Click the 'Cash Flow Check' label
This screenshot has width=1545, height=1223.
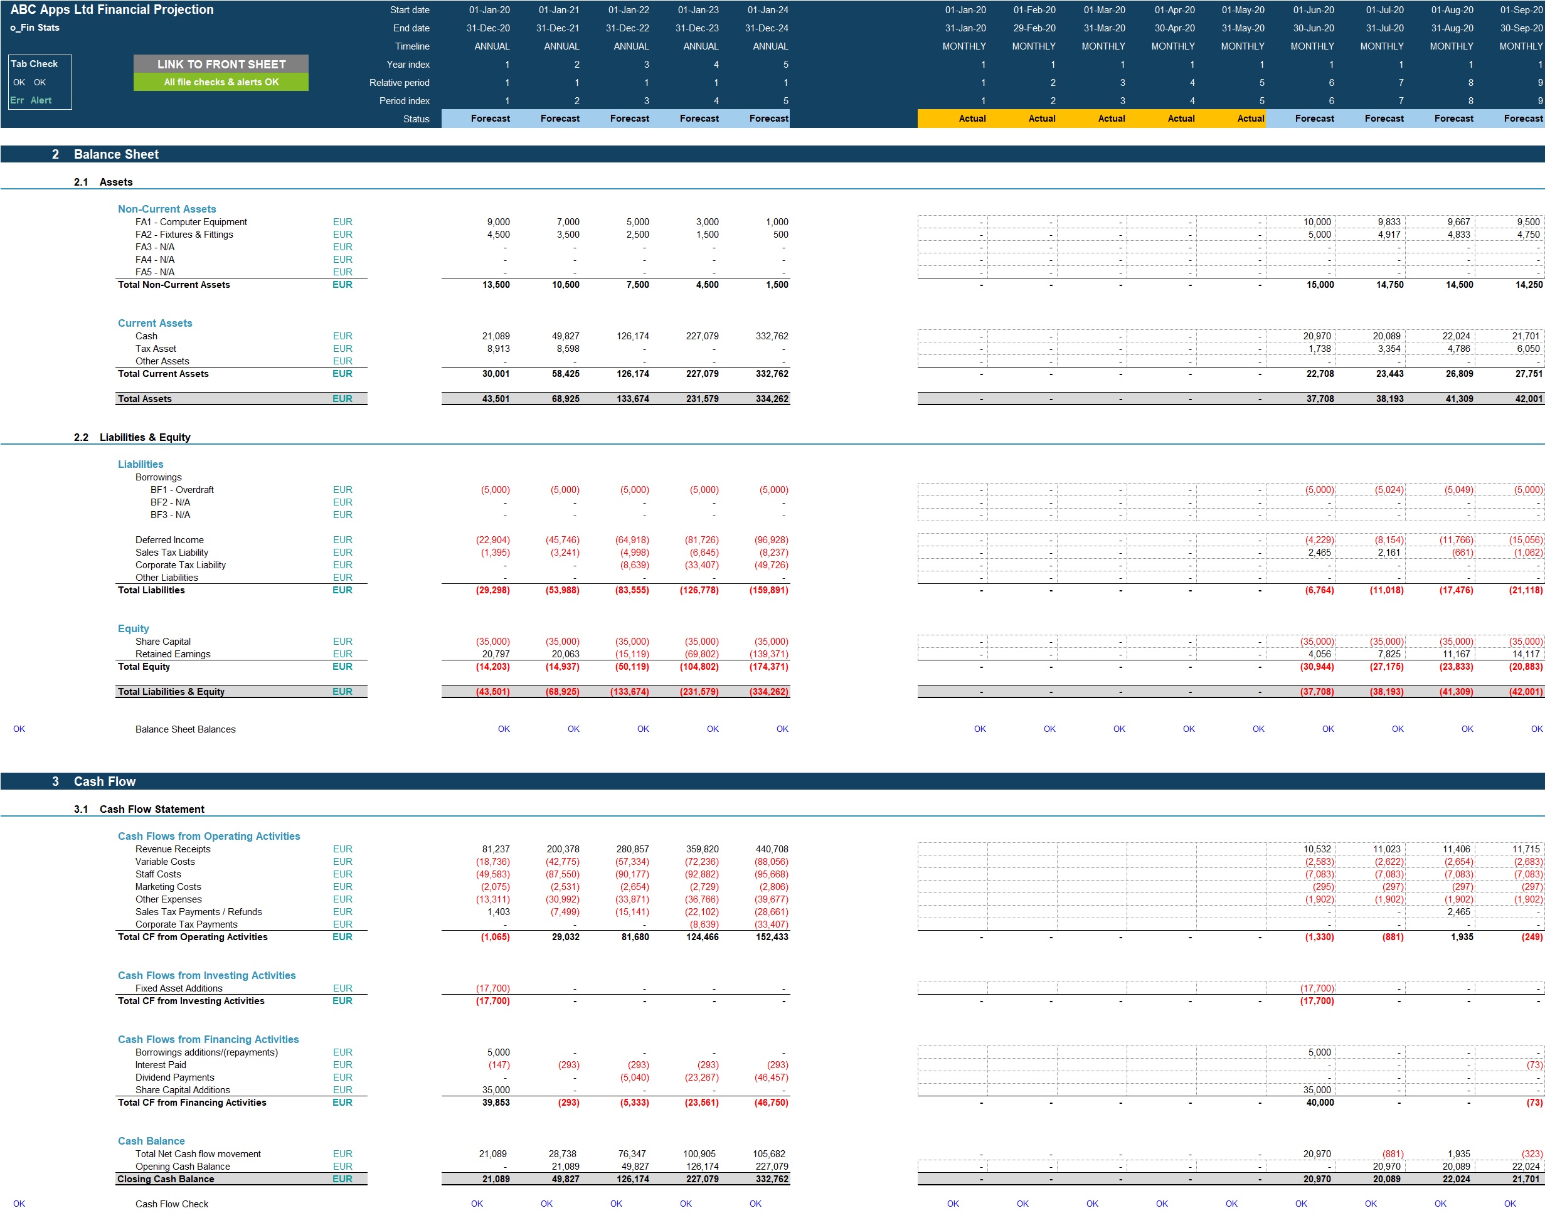[172, 1204]
